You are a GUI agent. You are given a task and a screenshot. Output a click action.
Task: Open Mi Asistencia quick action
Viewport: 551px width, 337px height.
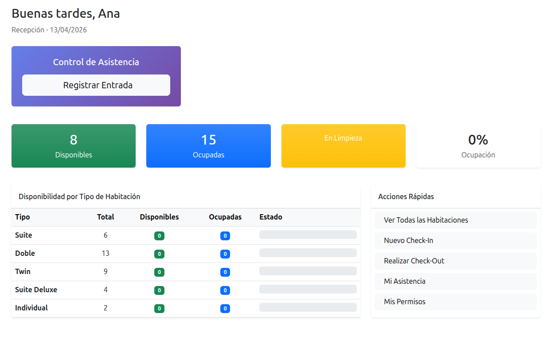point(455,282)
